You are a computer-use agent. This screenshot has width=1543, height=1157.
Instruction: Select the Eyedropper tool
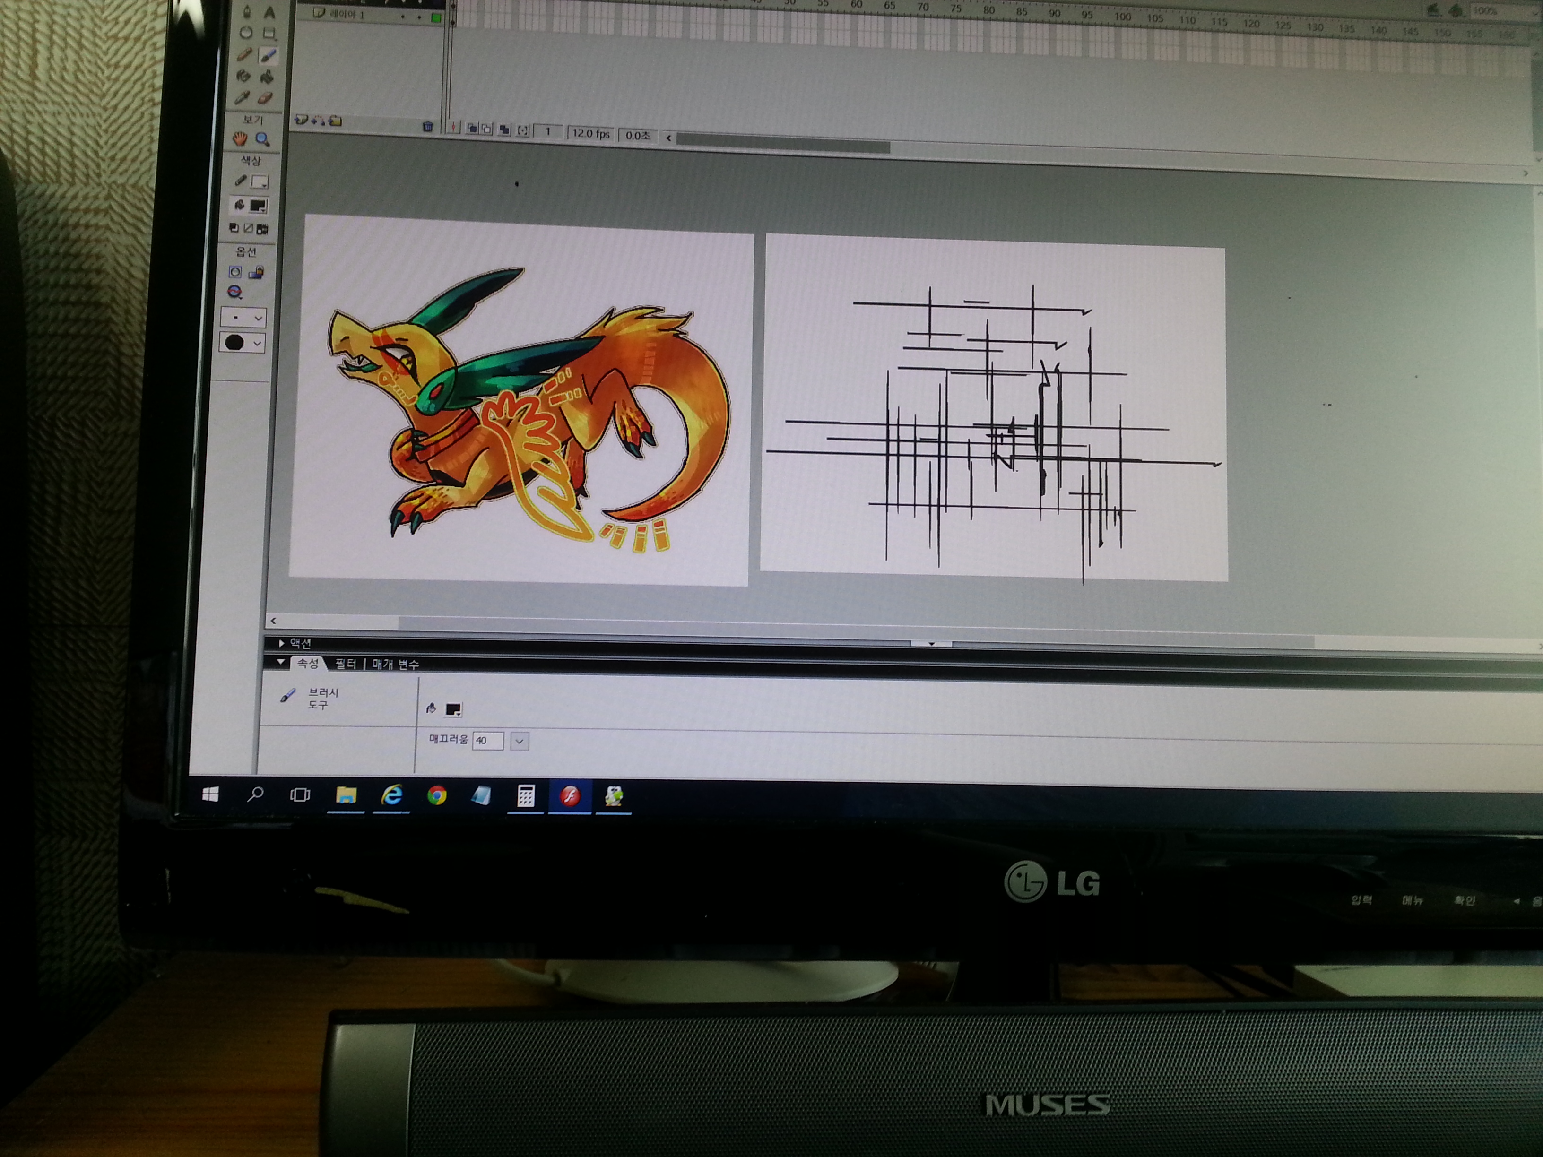242,98
